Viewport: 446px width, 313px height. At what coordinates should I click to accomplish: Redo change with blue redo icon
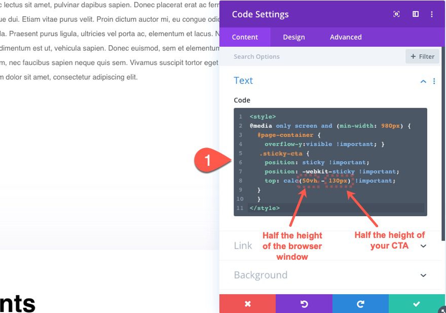coord(360,304)
